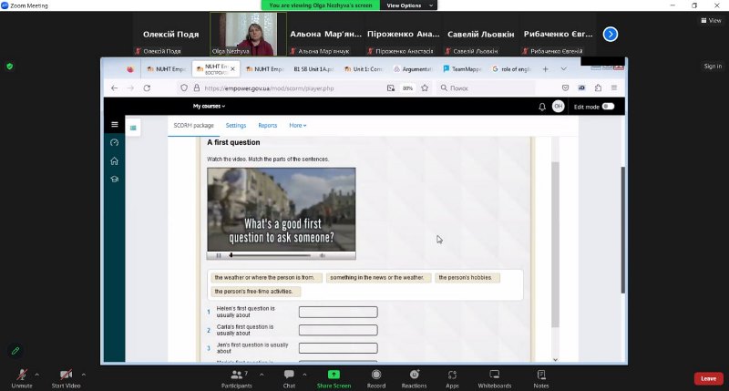Click the browser forward arrow
The image size is (729, 391).
coord(130,87)
